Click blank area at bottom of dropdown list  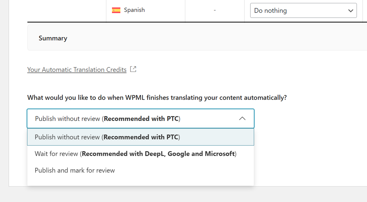140,181
